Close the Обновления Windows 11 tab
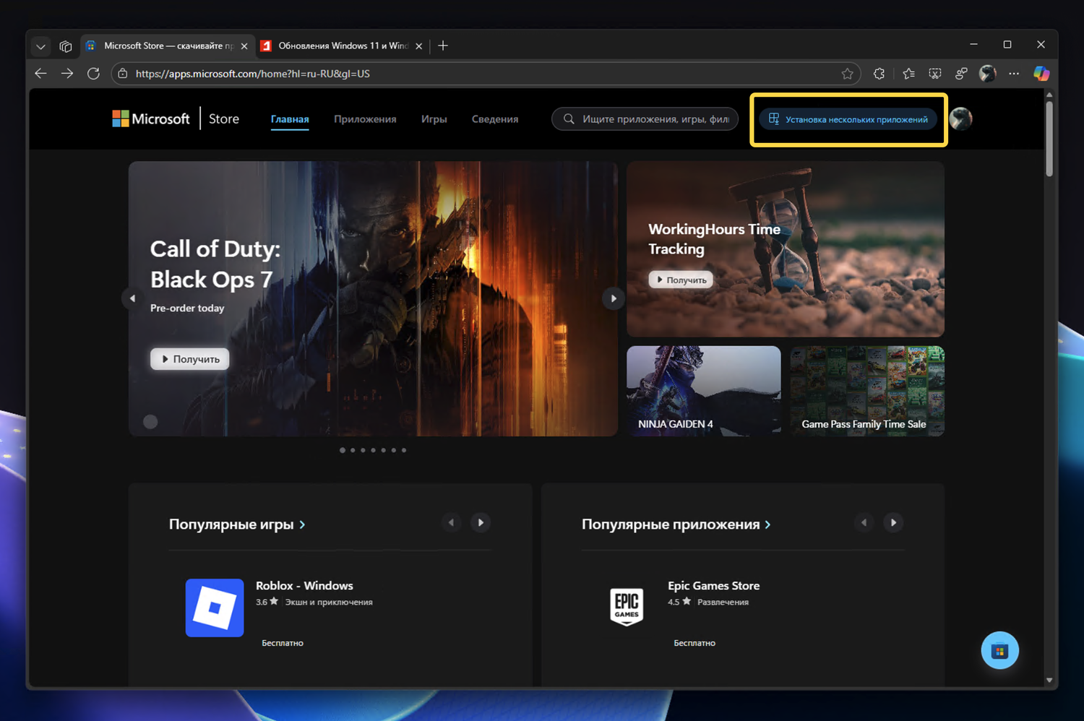 click(419, 46)
